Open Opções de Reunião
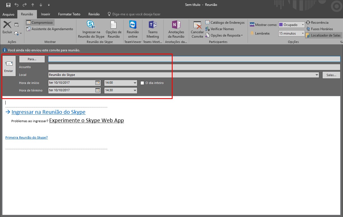 [114, 30]
